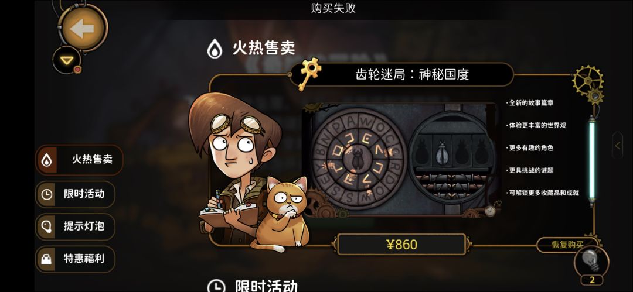Click the flame drop icon beside 火热售卖 heading
The width and height of the screenshot is (633, 292).
(215, 49)
